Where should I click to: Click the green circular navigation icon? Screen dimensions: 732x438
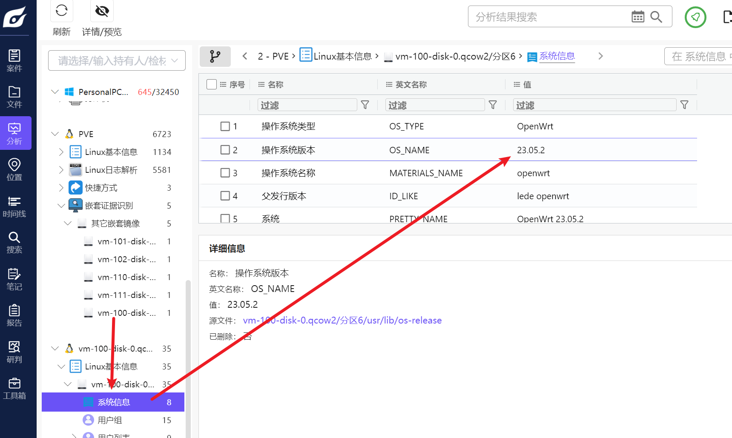coord(695,17)
